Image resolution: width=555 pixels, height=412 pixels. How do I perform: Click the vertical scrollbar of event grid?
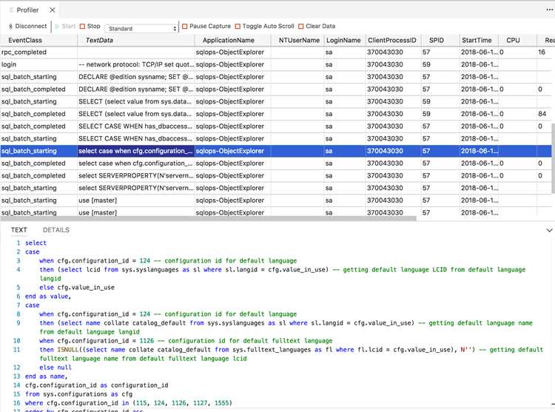point(554,158)
